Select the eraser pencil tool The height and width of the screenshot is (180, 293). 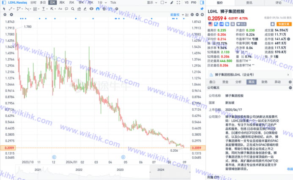tap(85, 9)
